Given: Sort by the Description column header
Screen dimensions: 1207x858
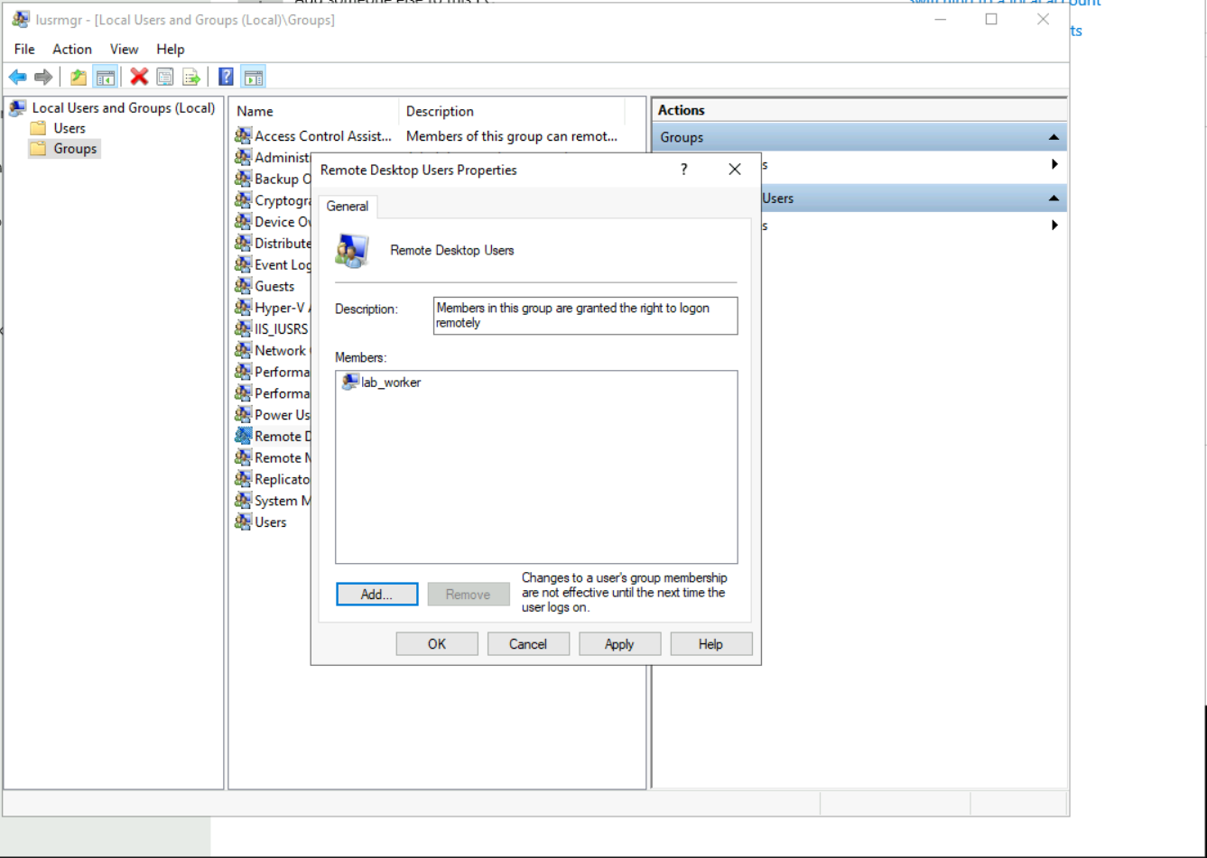Looking at the screenshot, I should (512, 112).
